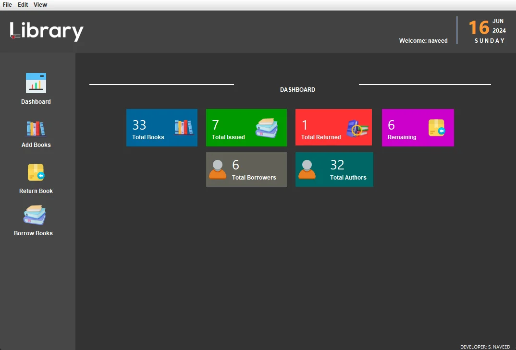The image size is (516, 350).
Task: Click the Library logo
Action: [x=47, y=31]
